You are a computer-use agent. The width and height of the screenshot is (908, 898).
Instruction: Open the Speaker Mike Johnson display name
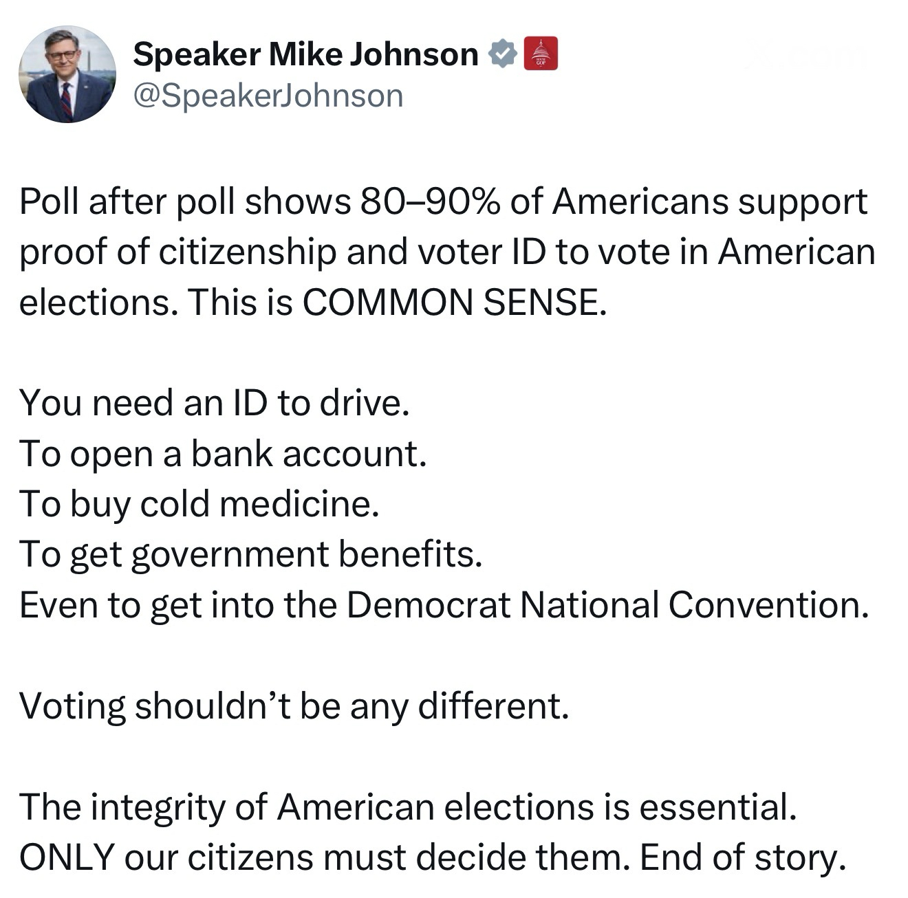pos(305,54)
